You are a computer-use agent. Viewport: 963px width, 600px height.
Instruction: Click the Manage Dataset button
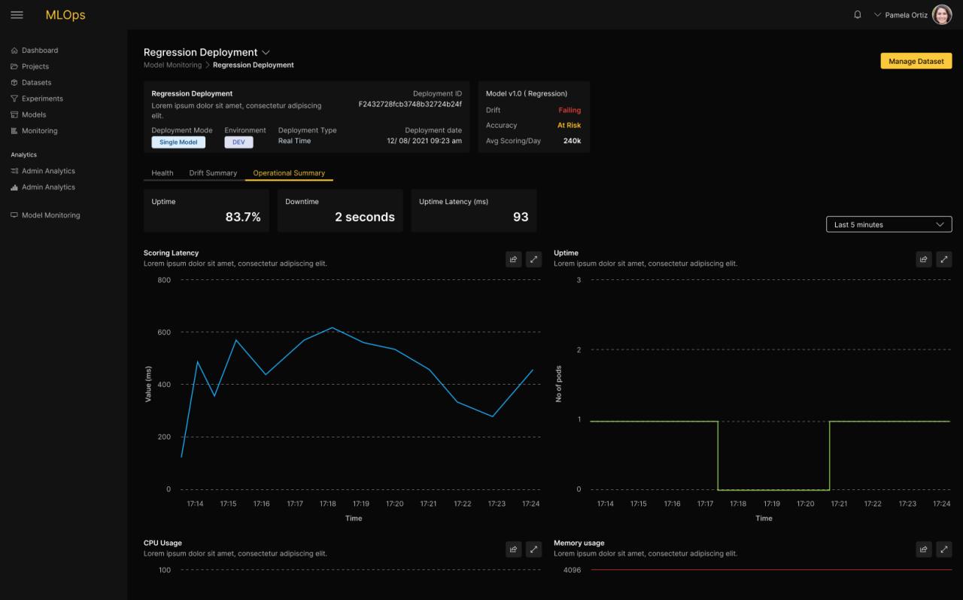(x=916, y=62)
